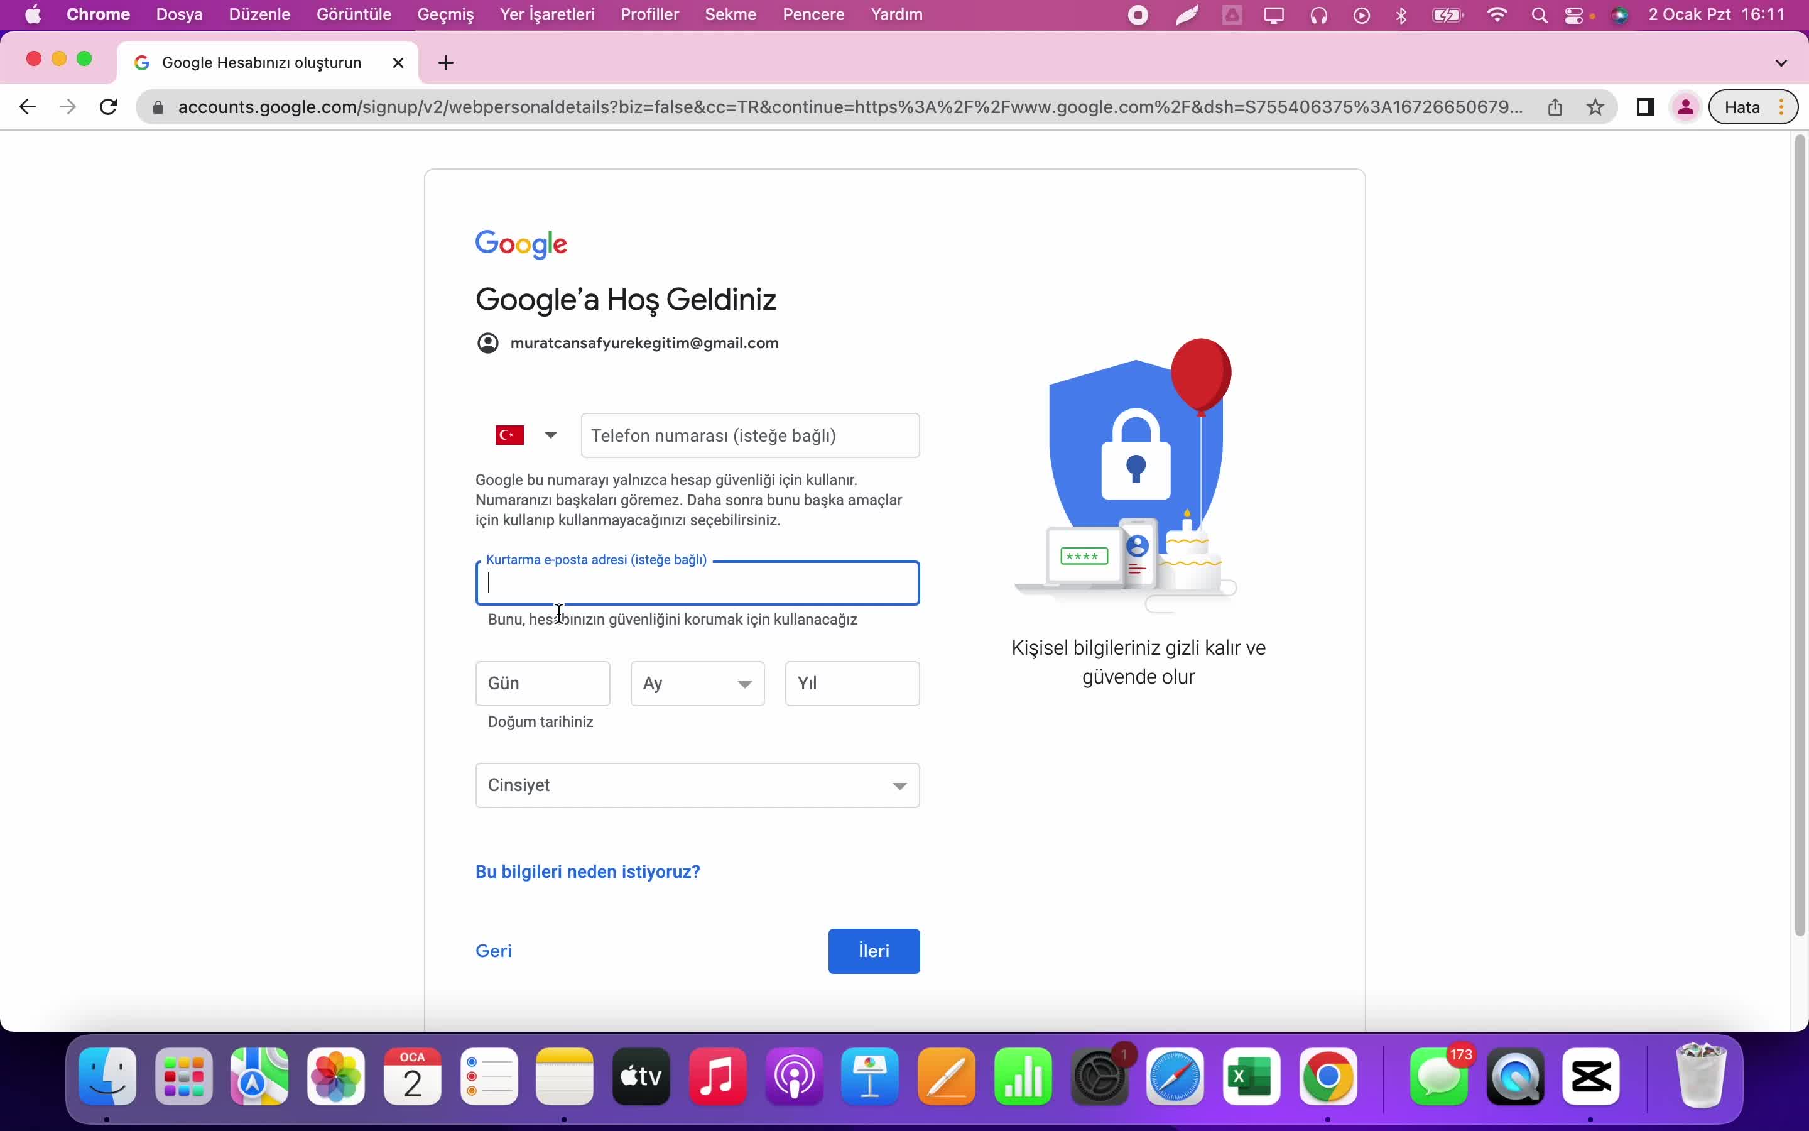Go back with the browser back arrow
This screenshot has width=1809, height=1131.
28,107
